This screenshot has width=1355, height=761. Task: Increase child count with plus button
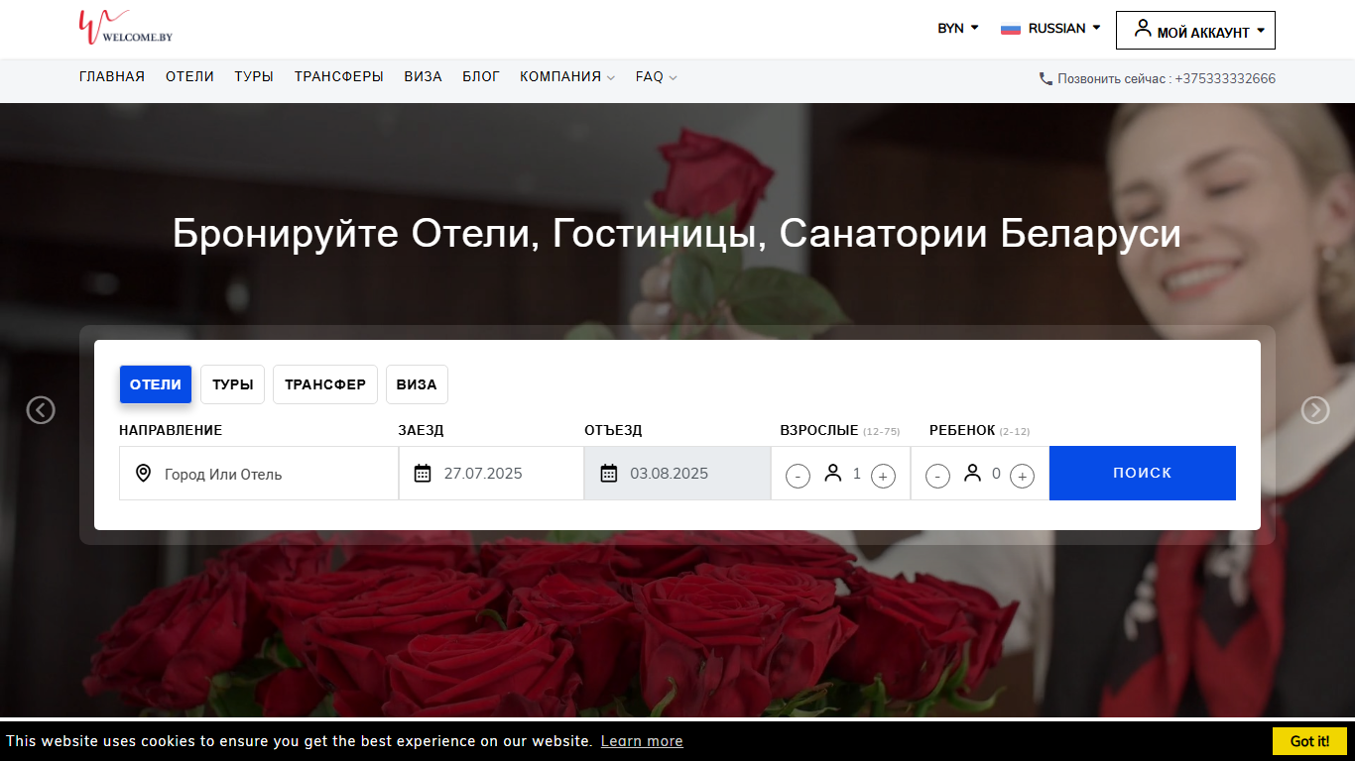point(1022,477)
